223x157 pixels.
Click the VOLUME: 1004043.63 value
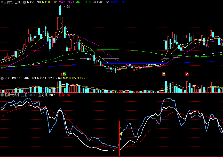point(20,78)
